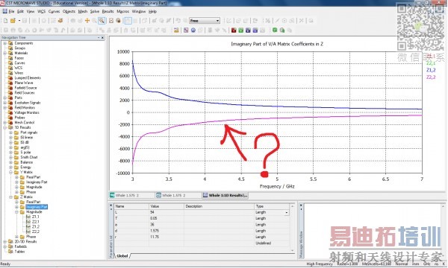
Task: Activate the highlighted zoom magnifier tool
Action: tap(102, 21)
